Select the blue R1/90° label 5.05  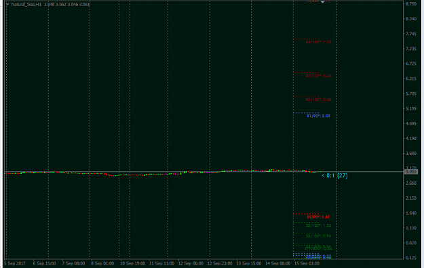click(x=318, y=116)
